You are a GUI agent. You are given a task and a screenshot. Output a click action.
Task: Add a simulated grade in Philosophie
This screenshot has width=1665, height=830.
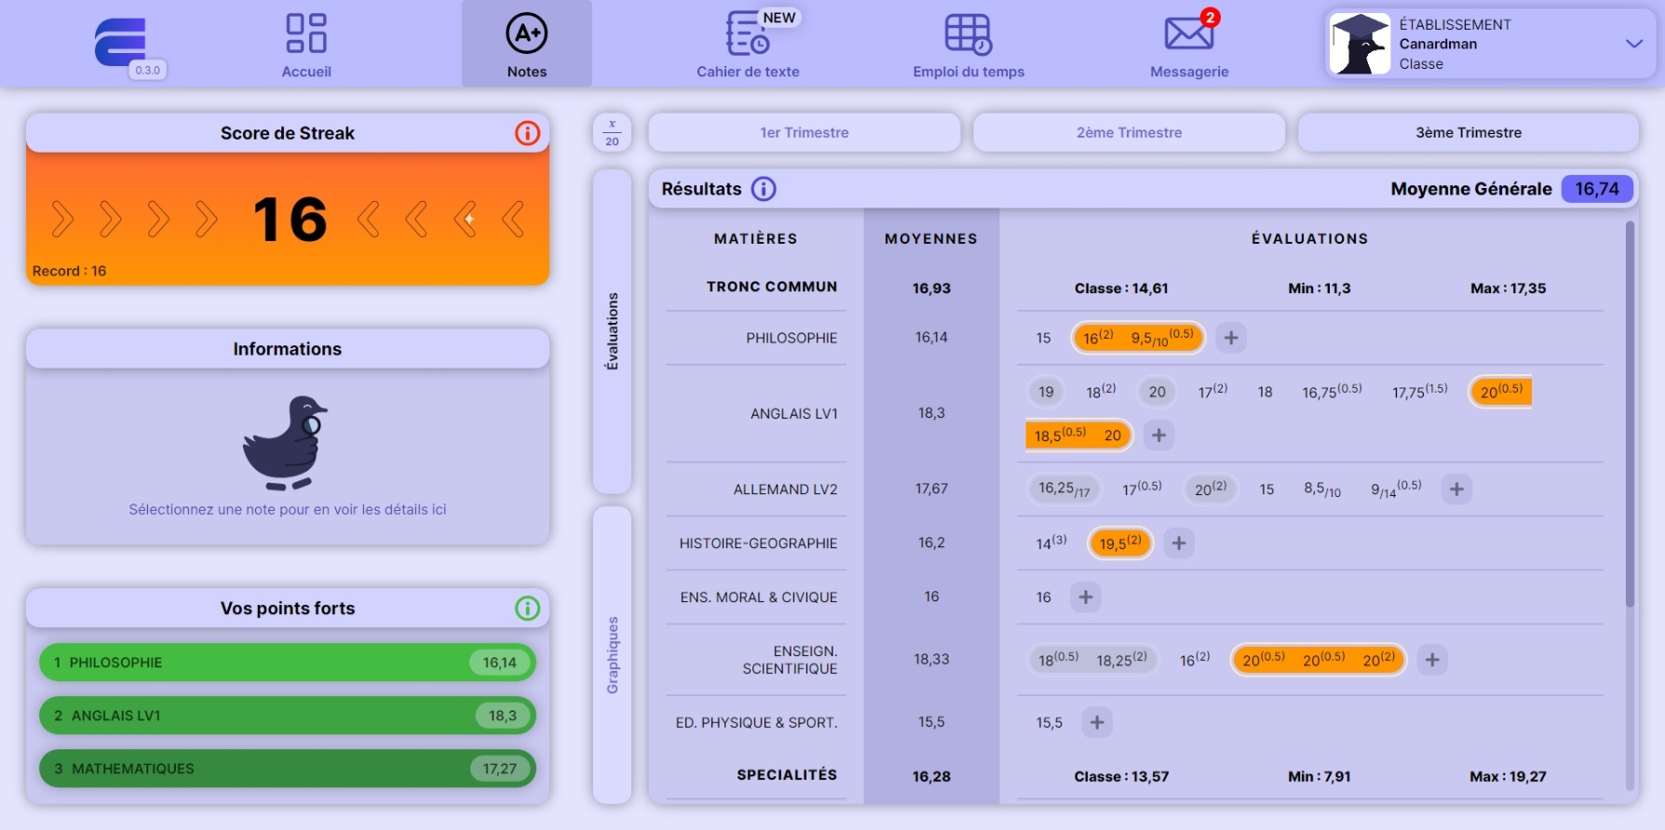(1231, 338)
